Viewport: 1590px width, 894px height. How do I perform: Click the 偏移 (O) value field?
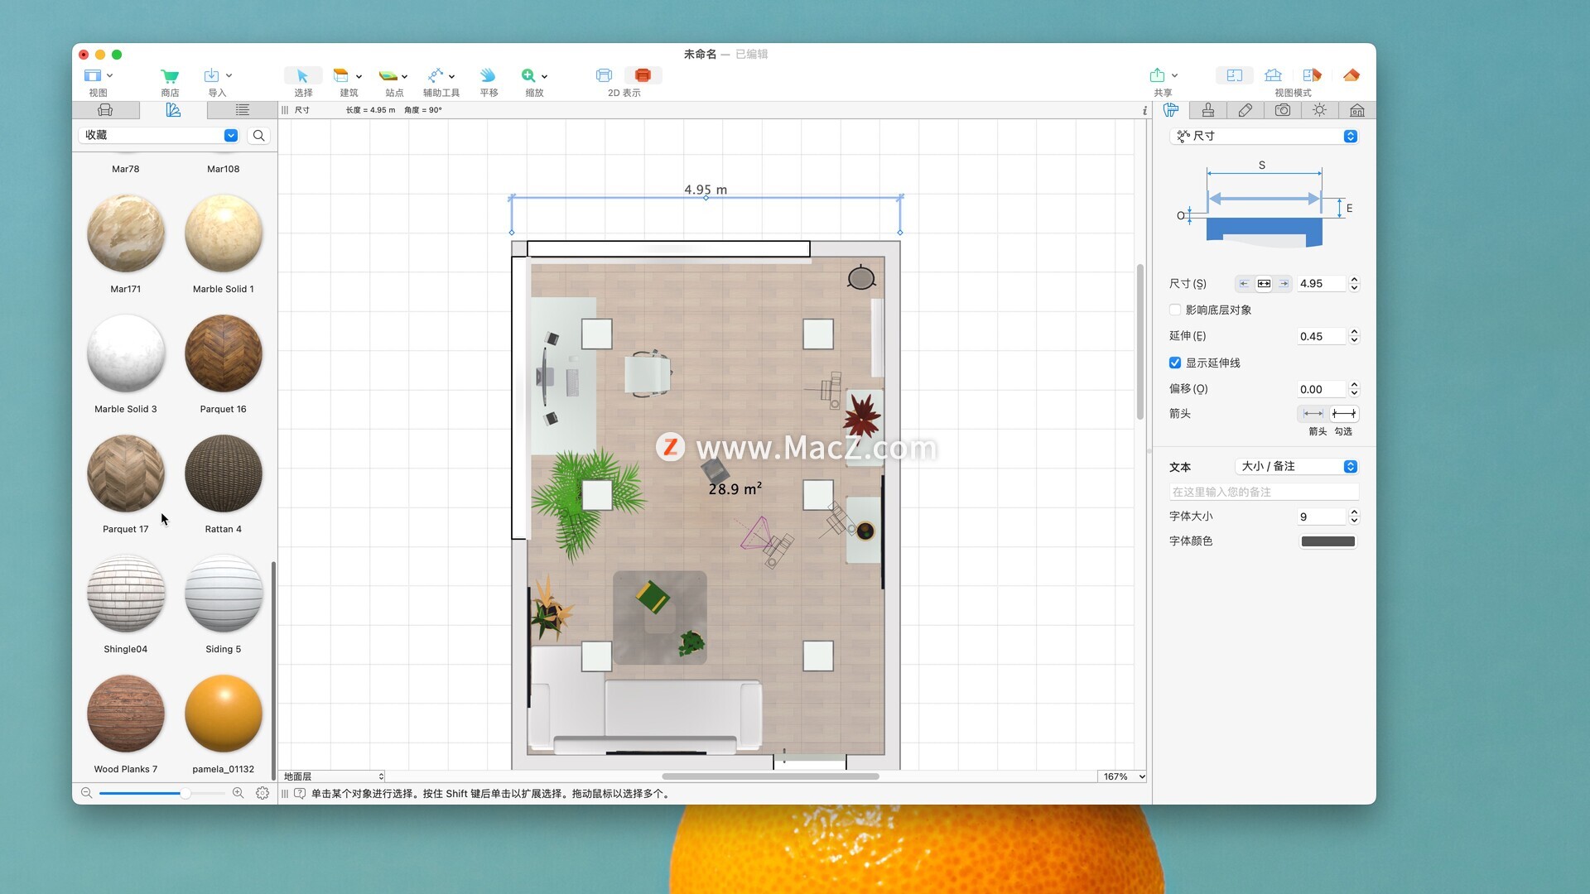point(1323,389)
